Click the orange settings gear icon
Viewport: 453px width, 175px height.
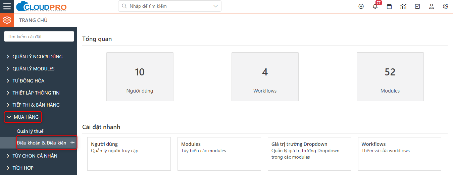pos(7,20)
